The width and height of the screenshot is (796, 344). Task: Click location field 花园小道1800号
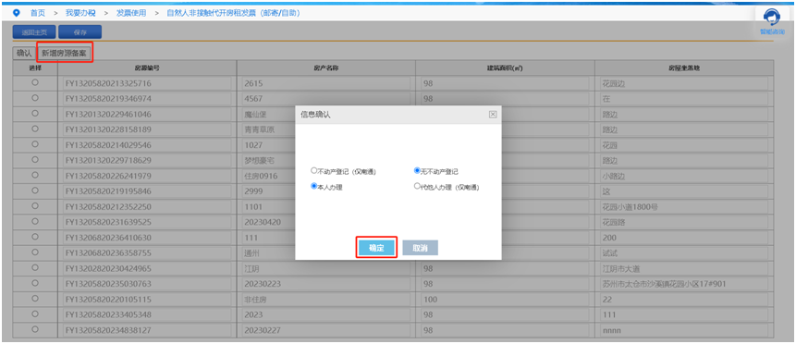point(684,207)
